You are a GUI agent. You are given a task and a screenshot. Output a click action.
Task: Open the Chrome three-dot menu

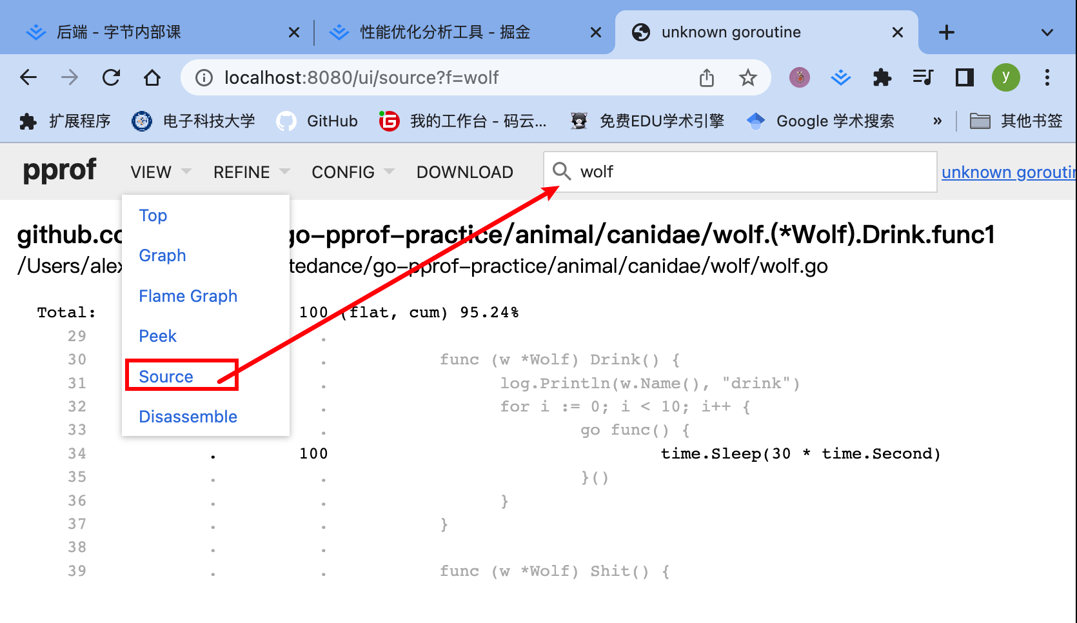[x=1047, y=78]
